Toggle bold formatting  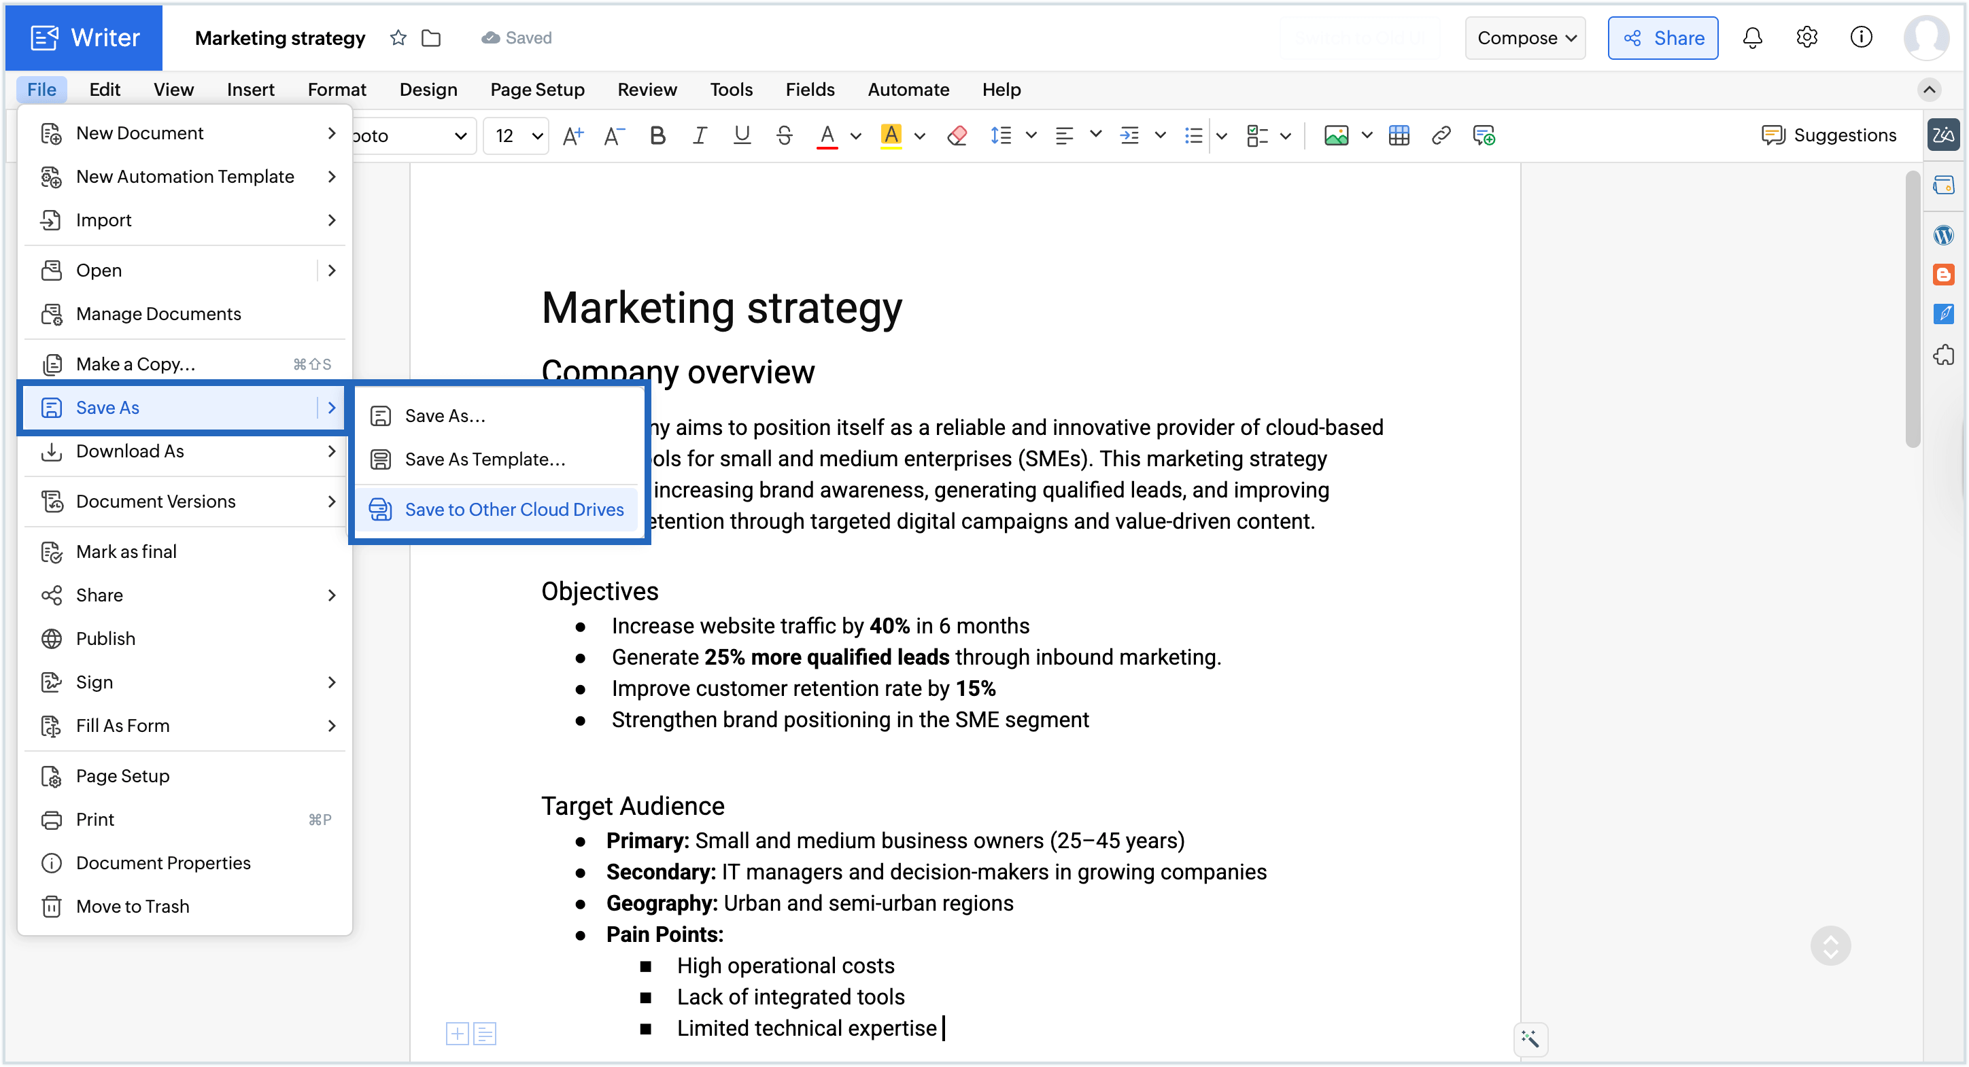[657, 135]
